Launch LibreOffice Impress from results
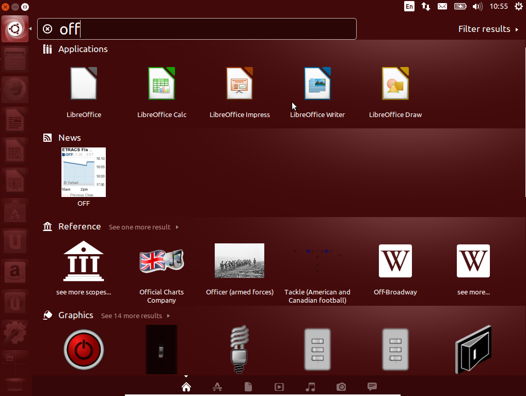Image resolution: width=526 pixels, height=396 pixels. pyautogui.click(x=240, y=84)
